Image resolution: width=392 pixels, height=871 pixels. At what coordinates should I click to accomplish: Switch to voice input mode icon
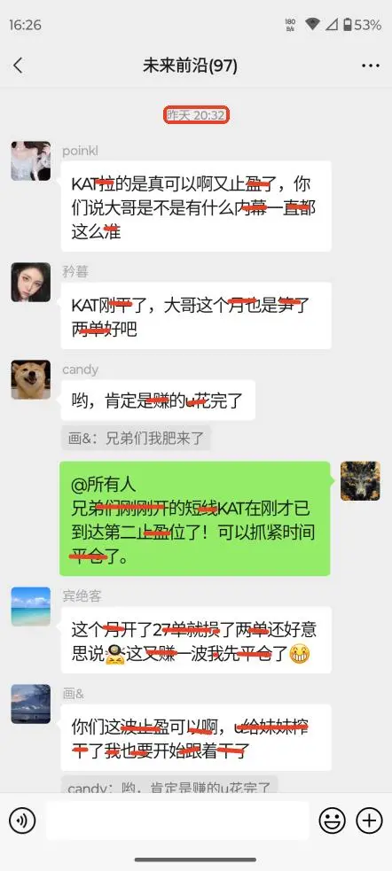click(22, 820)
